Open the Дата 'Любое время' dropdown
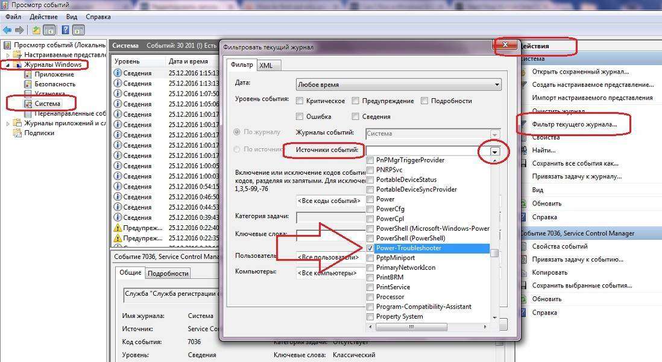 [x=399, y=85]
